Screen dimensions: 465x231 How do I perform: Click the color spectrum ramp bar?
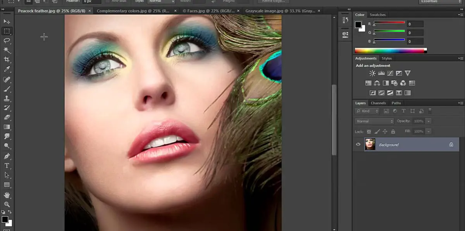pyautogui.click(x=389, y=50)
